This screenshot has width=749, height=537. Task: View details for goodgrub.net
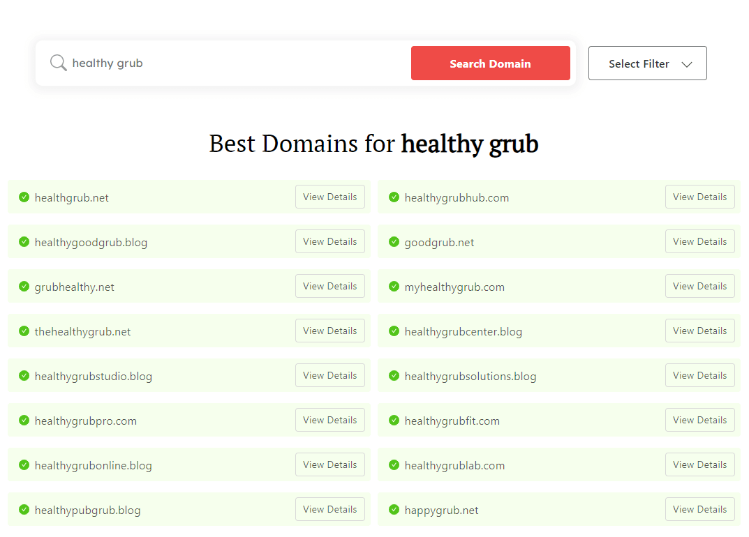pyautogui.click(x=699, y=241)
